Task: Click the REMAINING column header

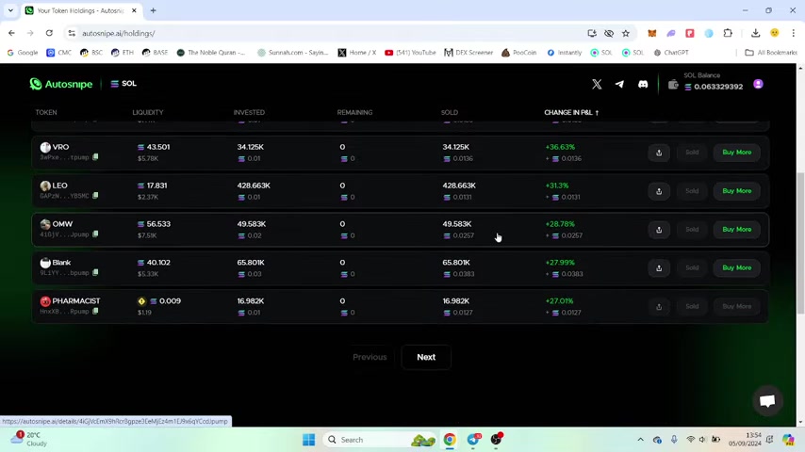Action: tap(354, 112)
